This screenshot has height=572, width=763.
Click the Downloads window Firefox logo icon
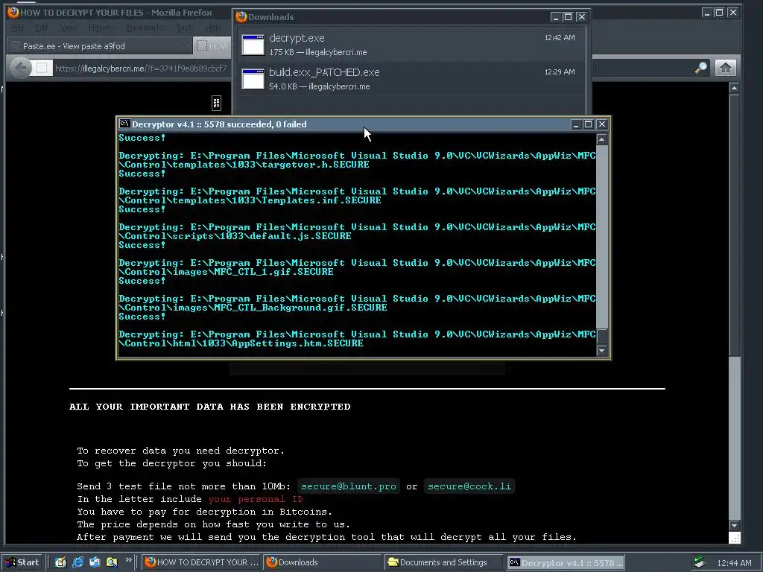point(241,17)
